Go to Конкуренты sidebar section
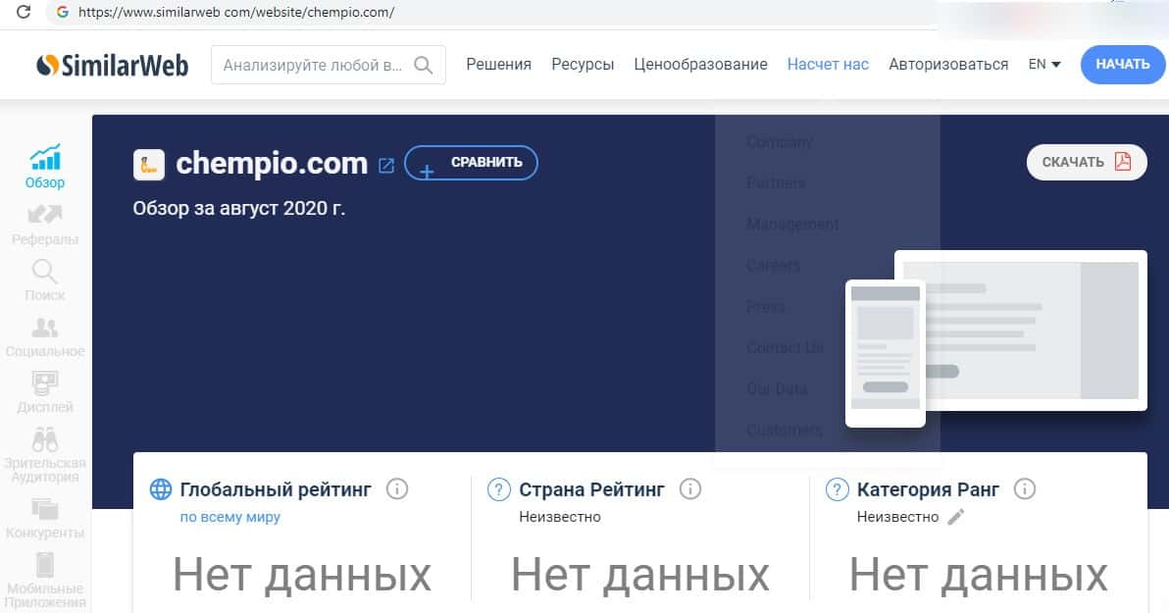 45,519
